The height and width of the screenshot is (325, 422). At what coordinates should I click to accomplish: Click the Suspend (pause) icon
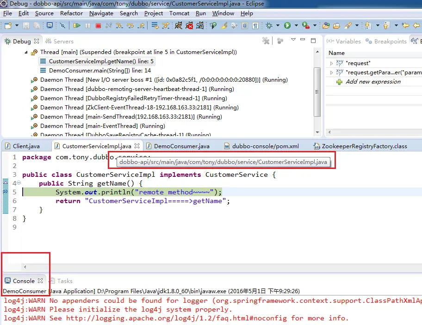pyautogui.click(x=88, y=25)
